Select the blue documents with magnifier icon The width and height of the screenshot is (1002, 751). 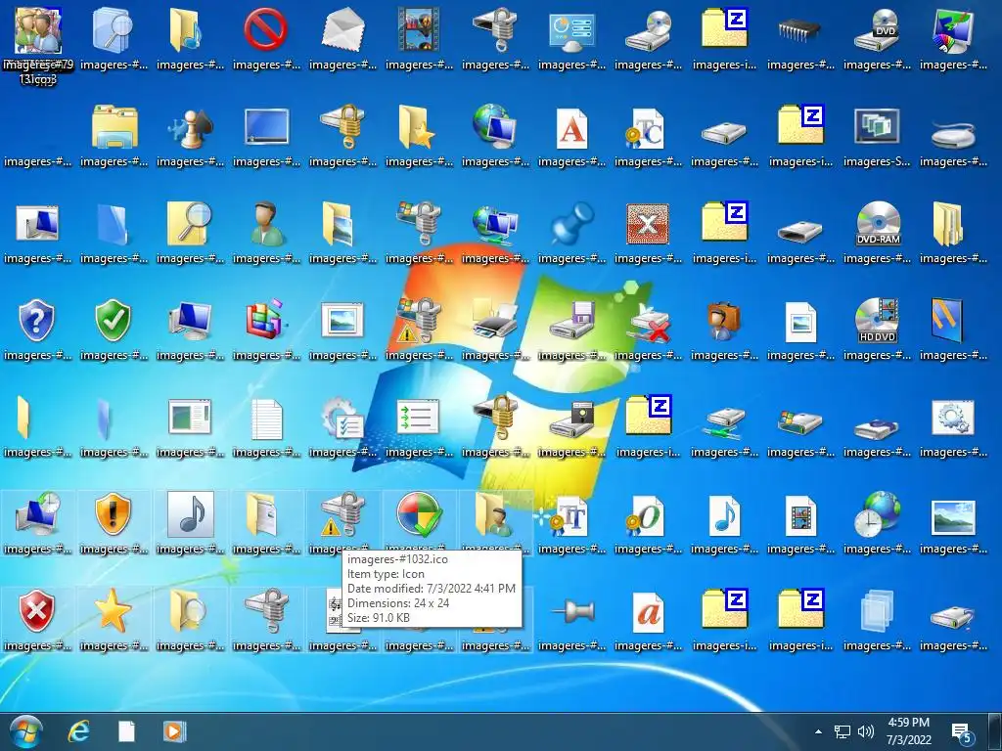point(114,29)
